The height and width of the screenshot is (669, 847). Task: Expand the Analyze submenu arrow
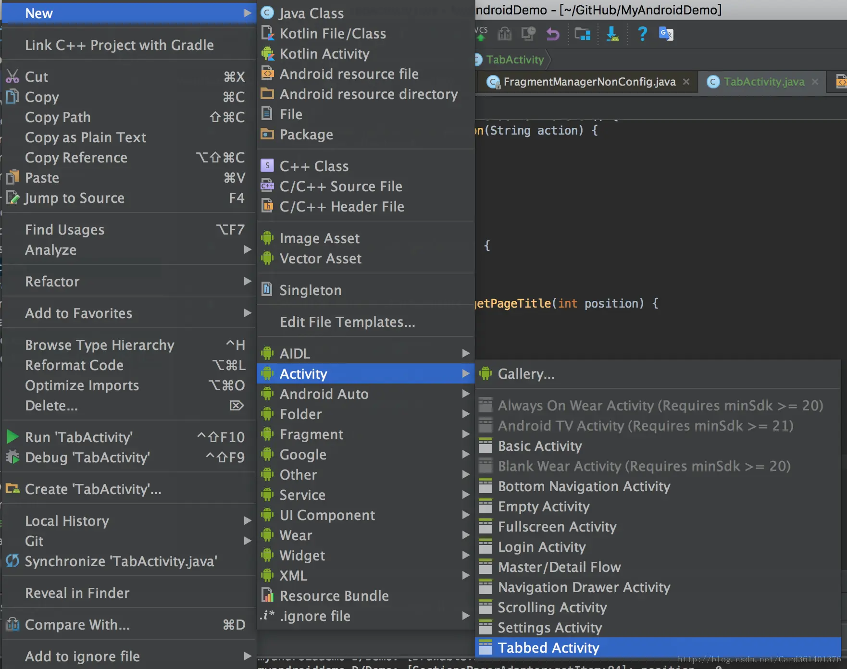point(247,249)
